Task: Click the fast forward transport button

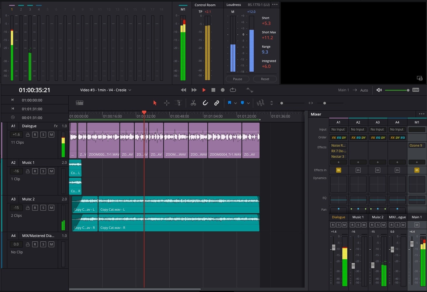Action: [x=194, y=90]
